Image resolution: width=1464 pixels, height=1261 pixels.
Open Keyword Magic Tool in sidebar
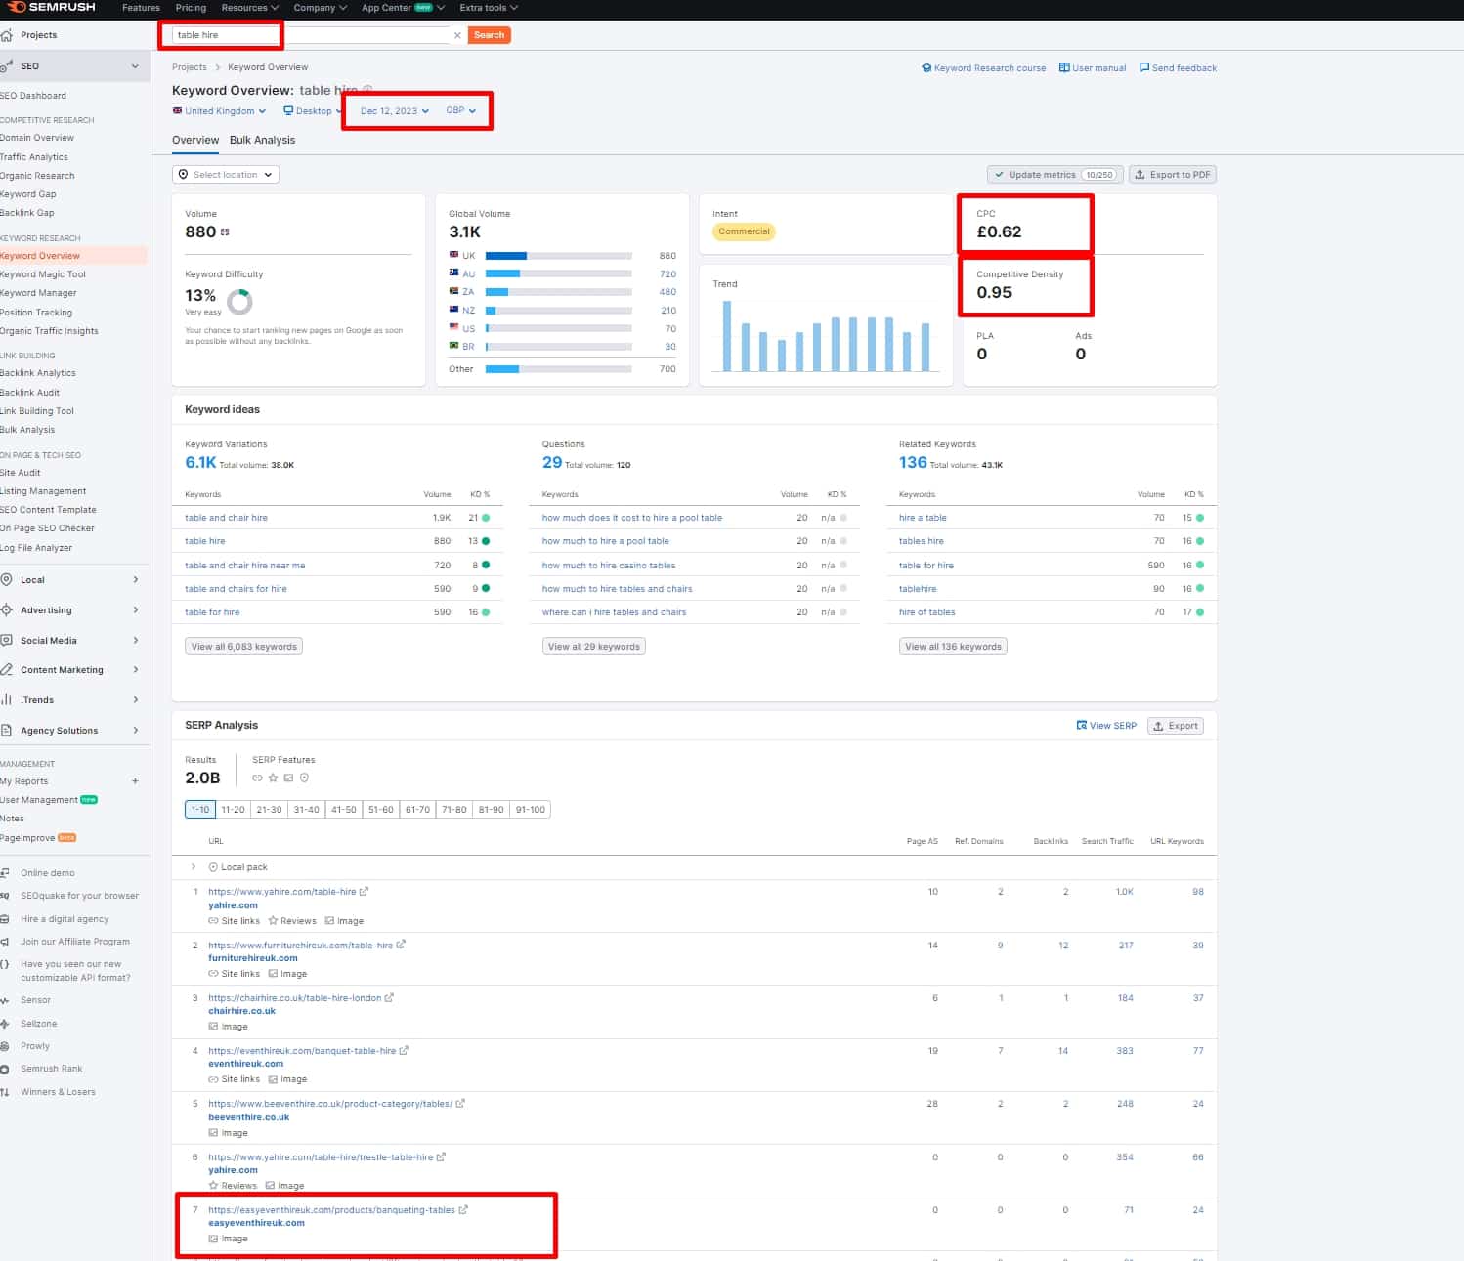click(x=43, y=274)
